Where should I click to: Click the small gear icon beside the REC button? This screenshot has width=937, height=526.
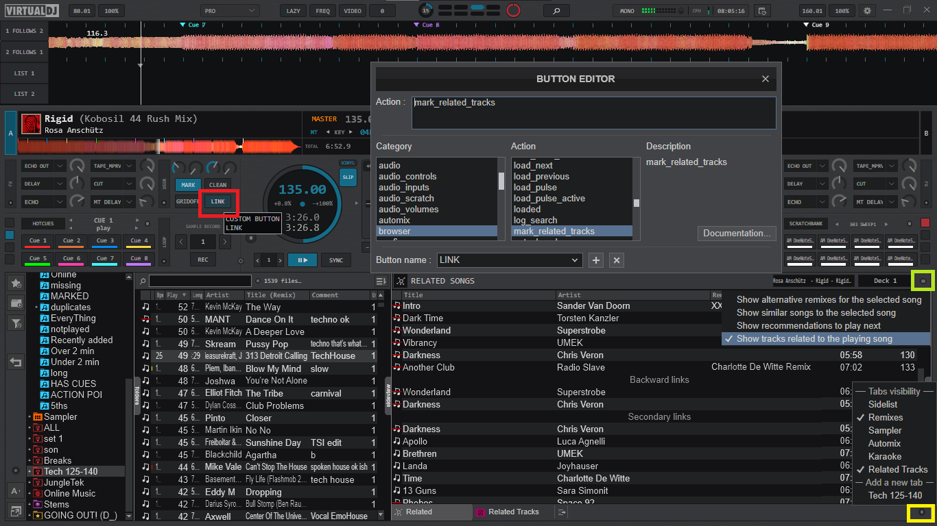pos(240,261)
